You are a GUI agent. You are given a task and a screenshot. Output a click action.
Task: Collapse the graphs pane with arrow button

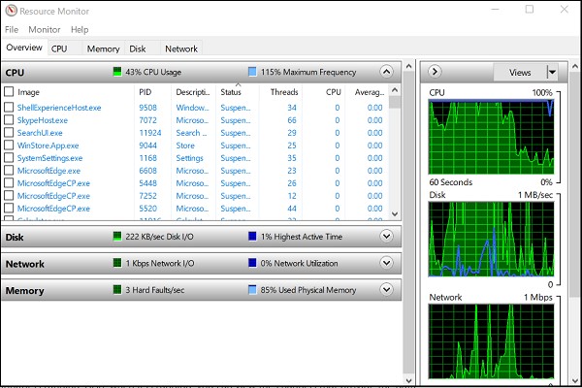tap(436, 72)
